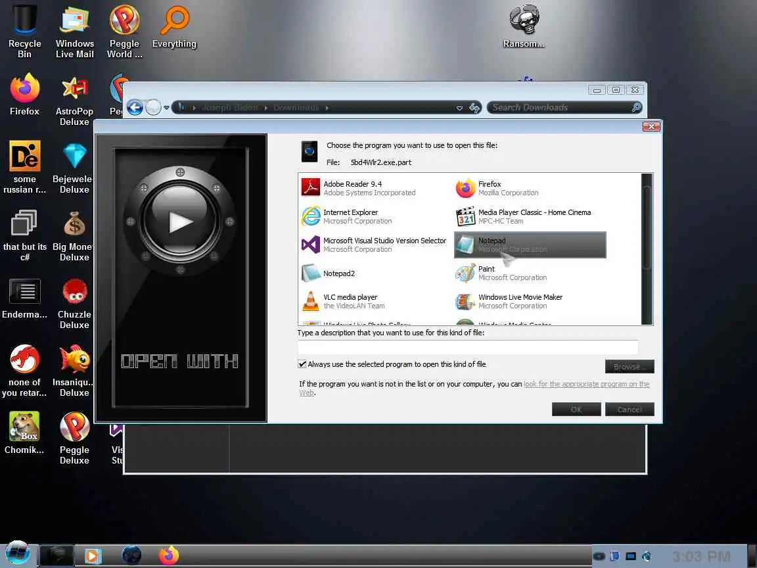Close the Open With dialog
Viewport: 757px width, 568px height.
tap(651, 126)
